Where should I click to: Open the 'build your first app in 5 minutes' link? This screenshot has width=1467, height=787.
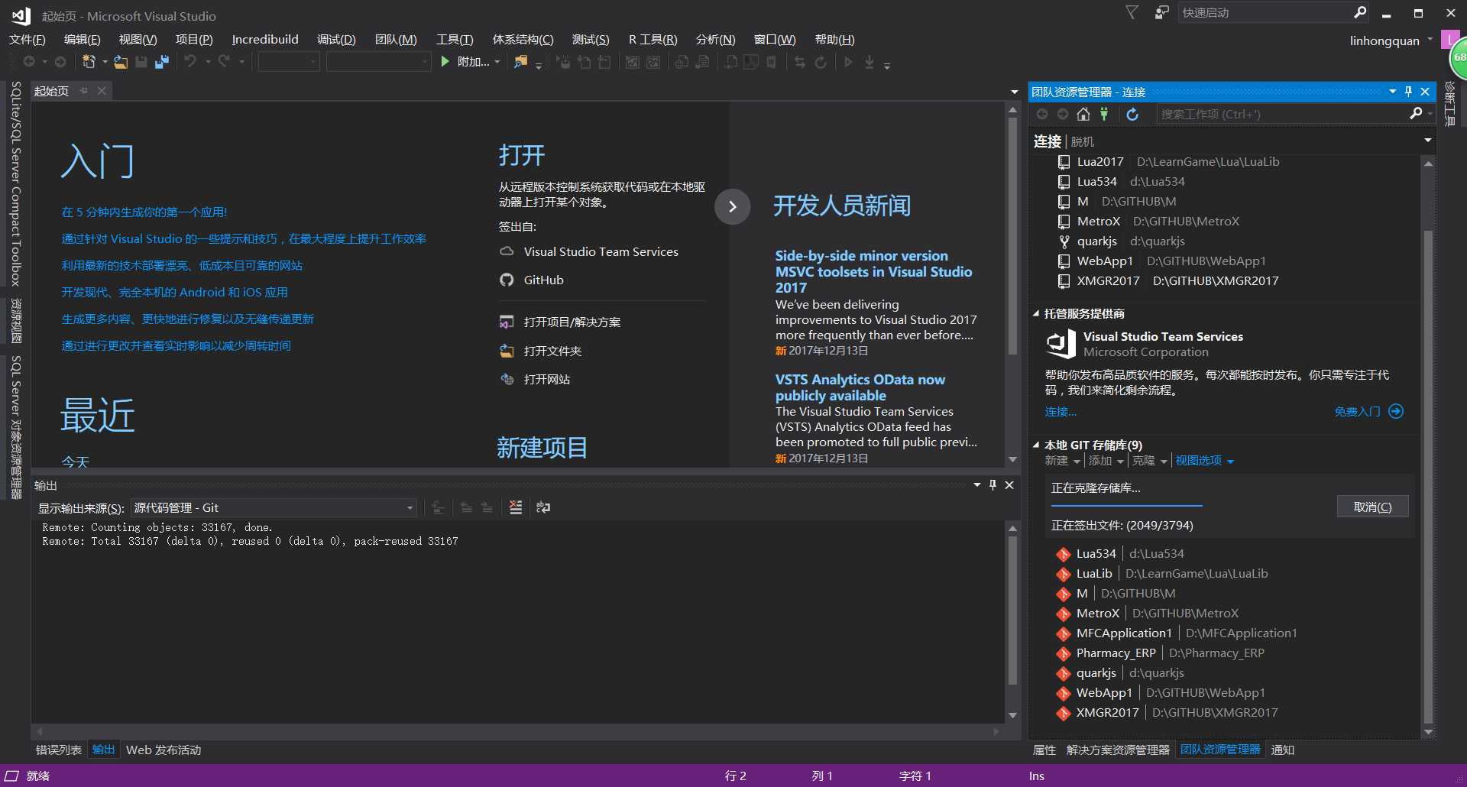(144, 212)
